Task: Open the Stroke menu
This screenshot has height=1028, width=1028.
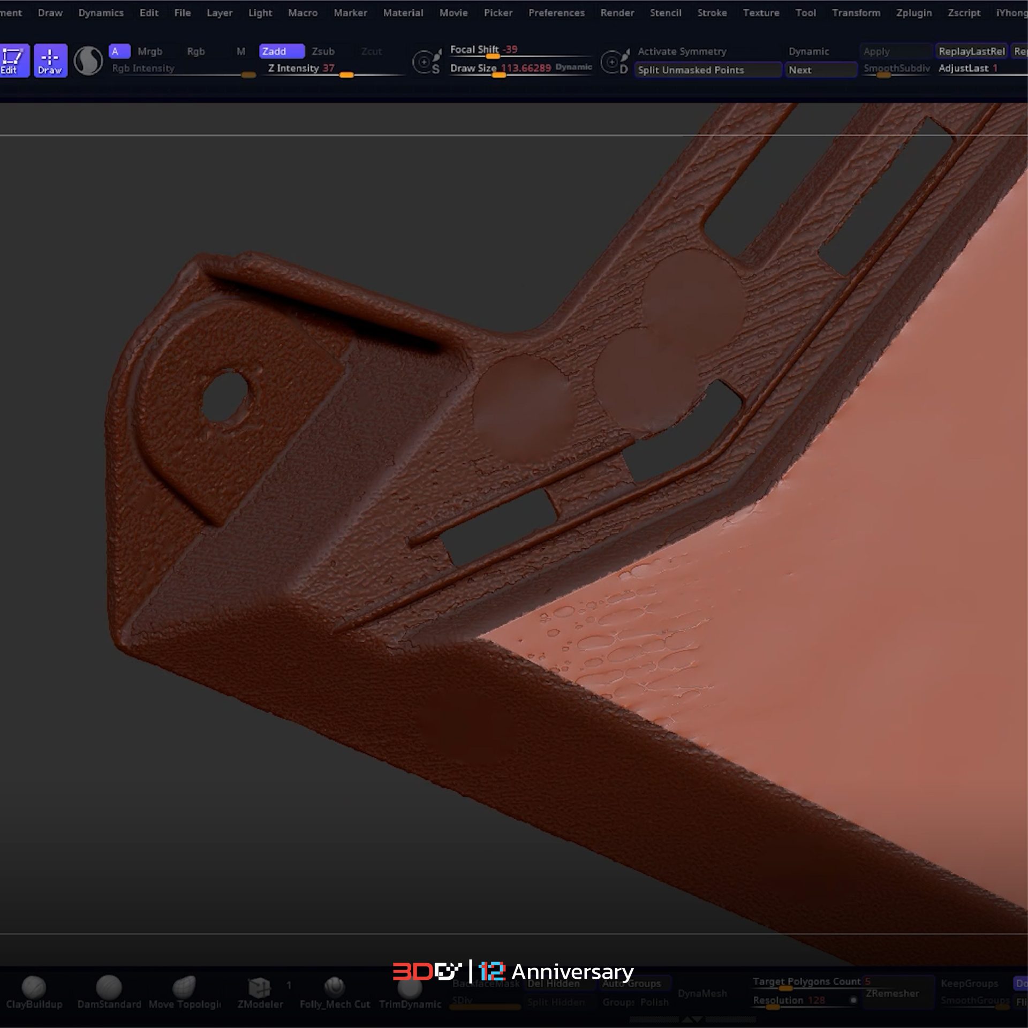Action: pos(712,13)
